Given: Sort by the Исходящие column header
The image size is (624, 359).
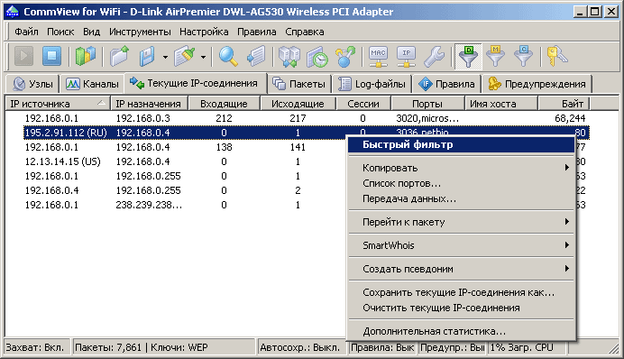Looking at the screenshot, I should pyautogui.click(x=298, y=104).
